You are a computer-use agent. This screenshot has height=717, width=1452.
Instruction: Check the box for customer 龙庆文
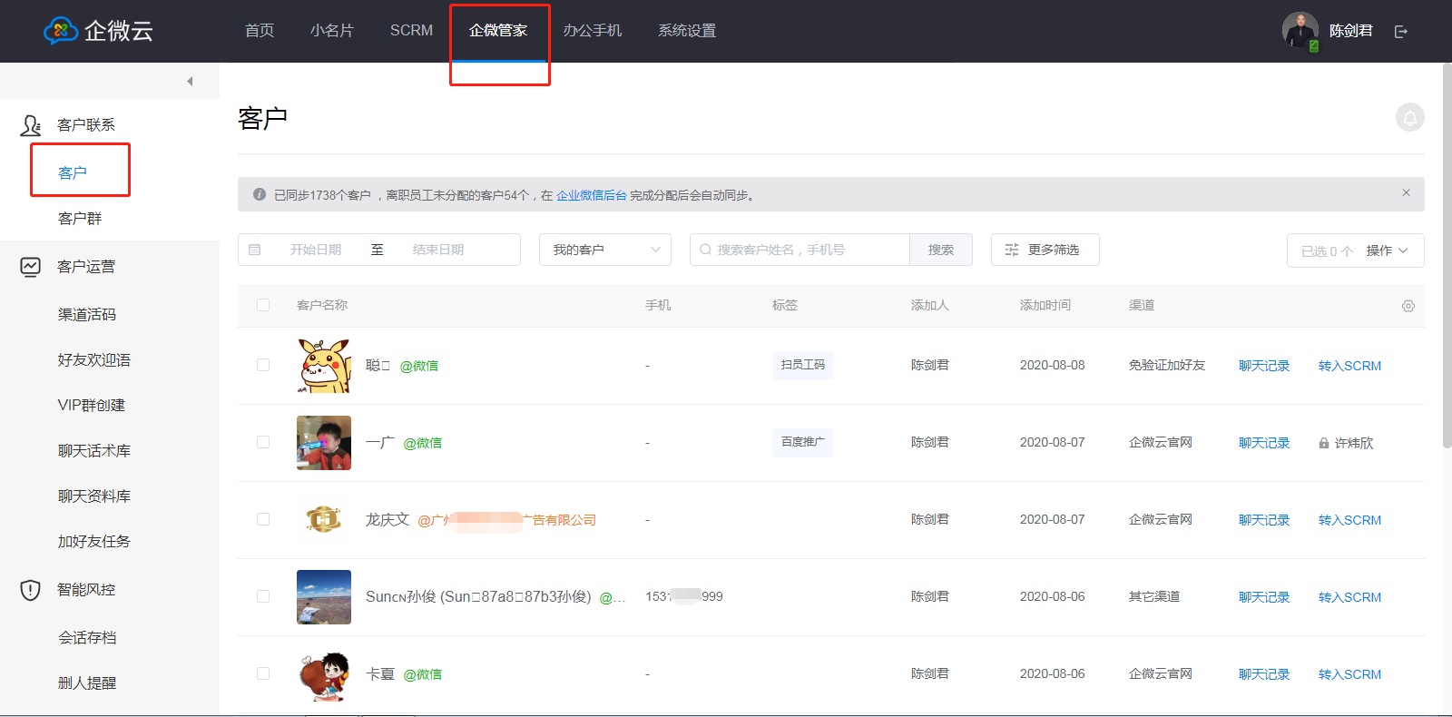263,520
